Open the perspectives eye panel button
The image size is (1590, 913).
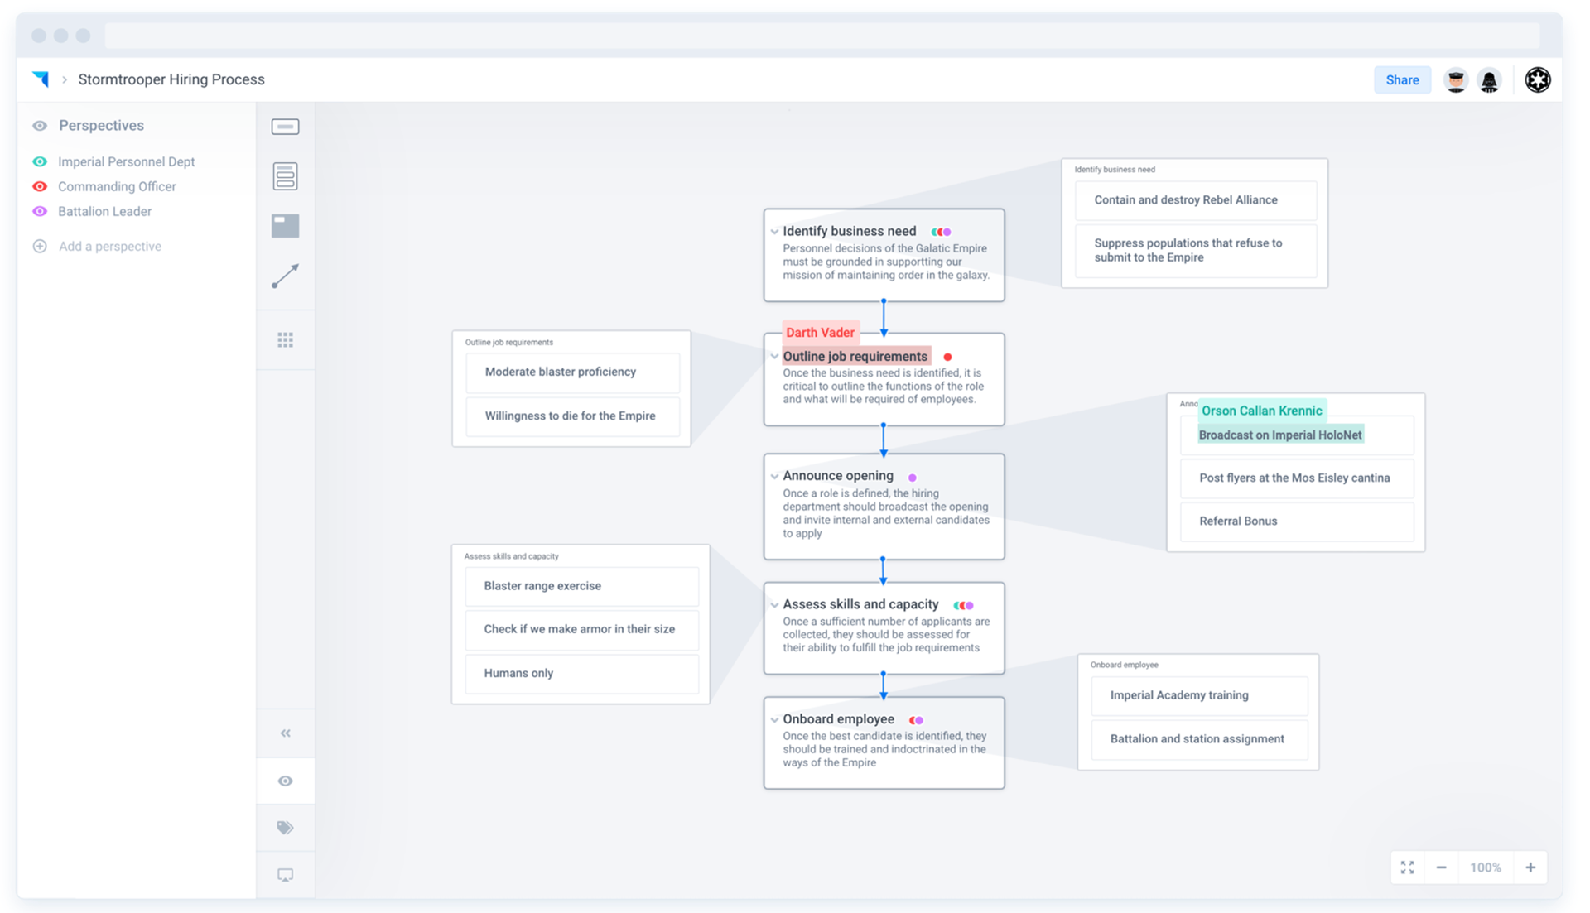pos(285,781)
